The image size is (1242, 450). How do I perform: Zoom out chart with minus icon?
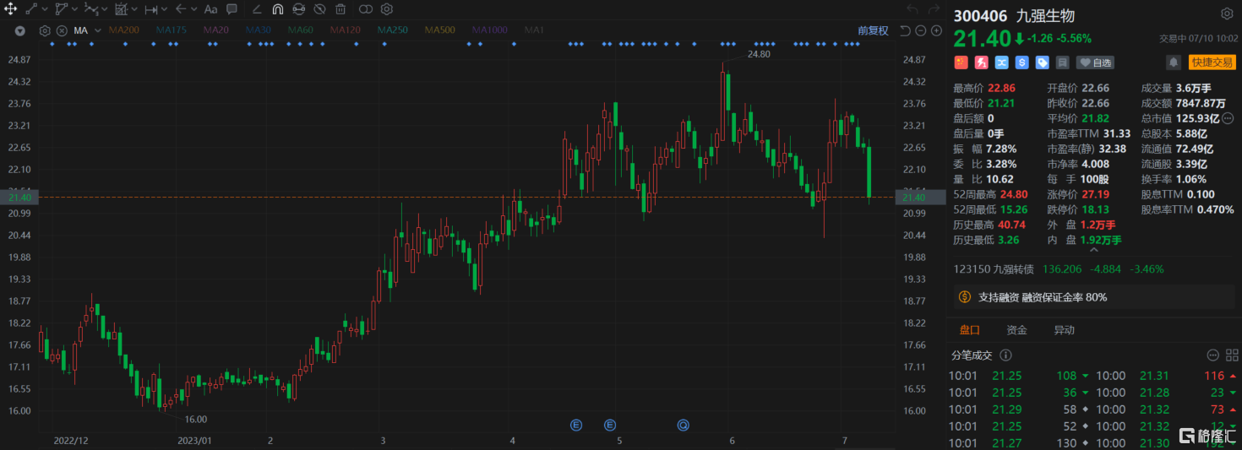[920, 30]
